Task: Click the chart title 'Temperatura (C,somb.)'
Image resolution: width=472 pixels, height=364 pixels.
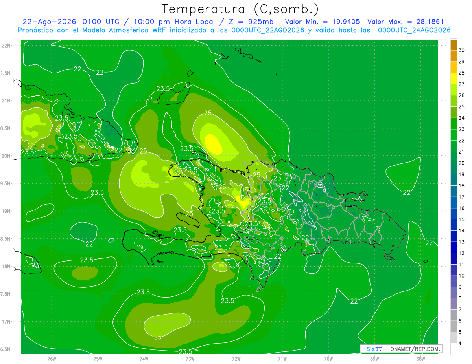Action: (240, 9)
